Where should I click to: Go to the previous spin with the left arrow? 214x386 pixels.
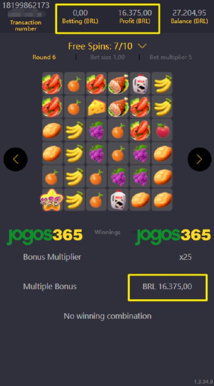tap(15, 159)
